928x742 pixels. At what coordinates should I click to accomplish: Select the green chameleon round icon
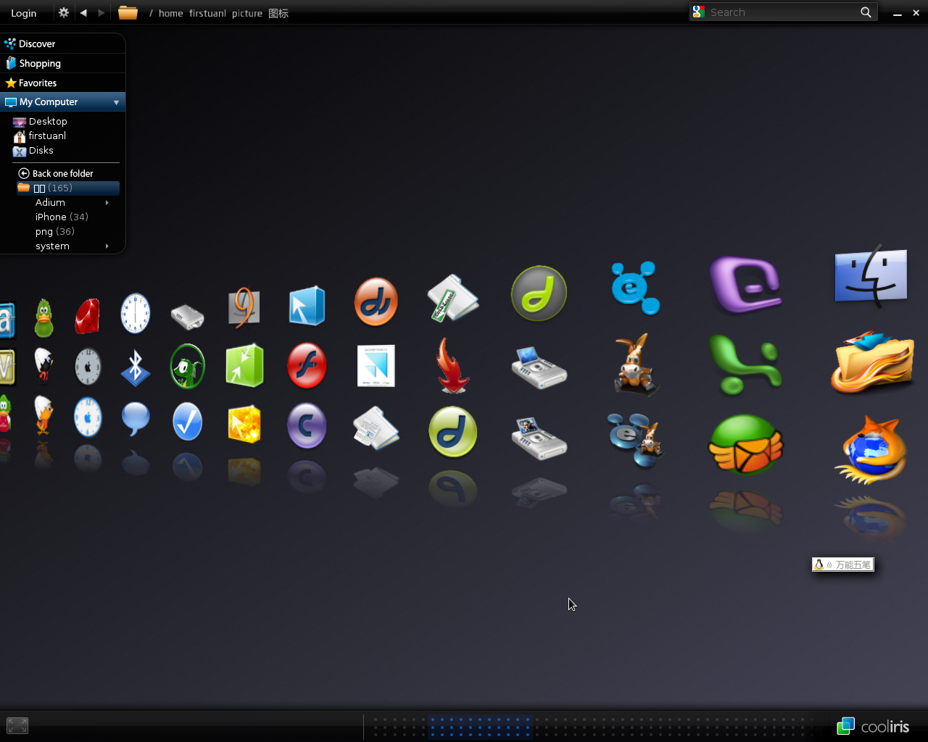[x=188, y=366]
